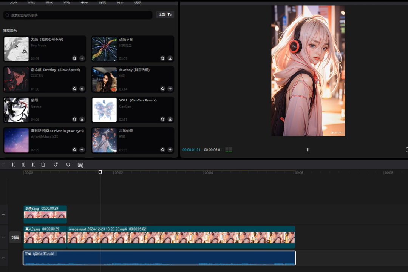This screenshot has height=272, width=408.
Task: Favorite the Starboy (抖音热播) song
Action: pyautogui.click(x=162, y=89)
